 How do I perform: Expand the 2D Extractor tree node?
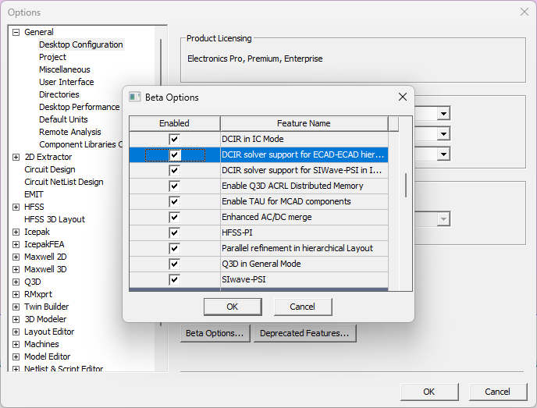[x=16, y=157]
